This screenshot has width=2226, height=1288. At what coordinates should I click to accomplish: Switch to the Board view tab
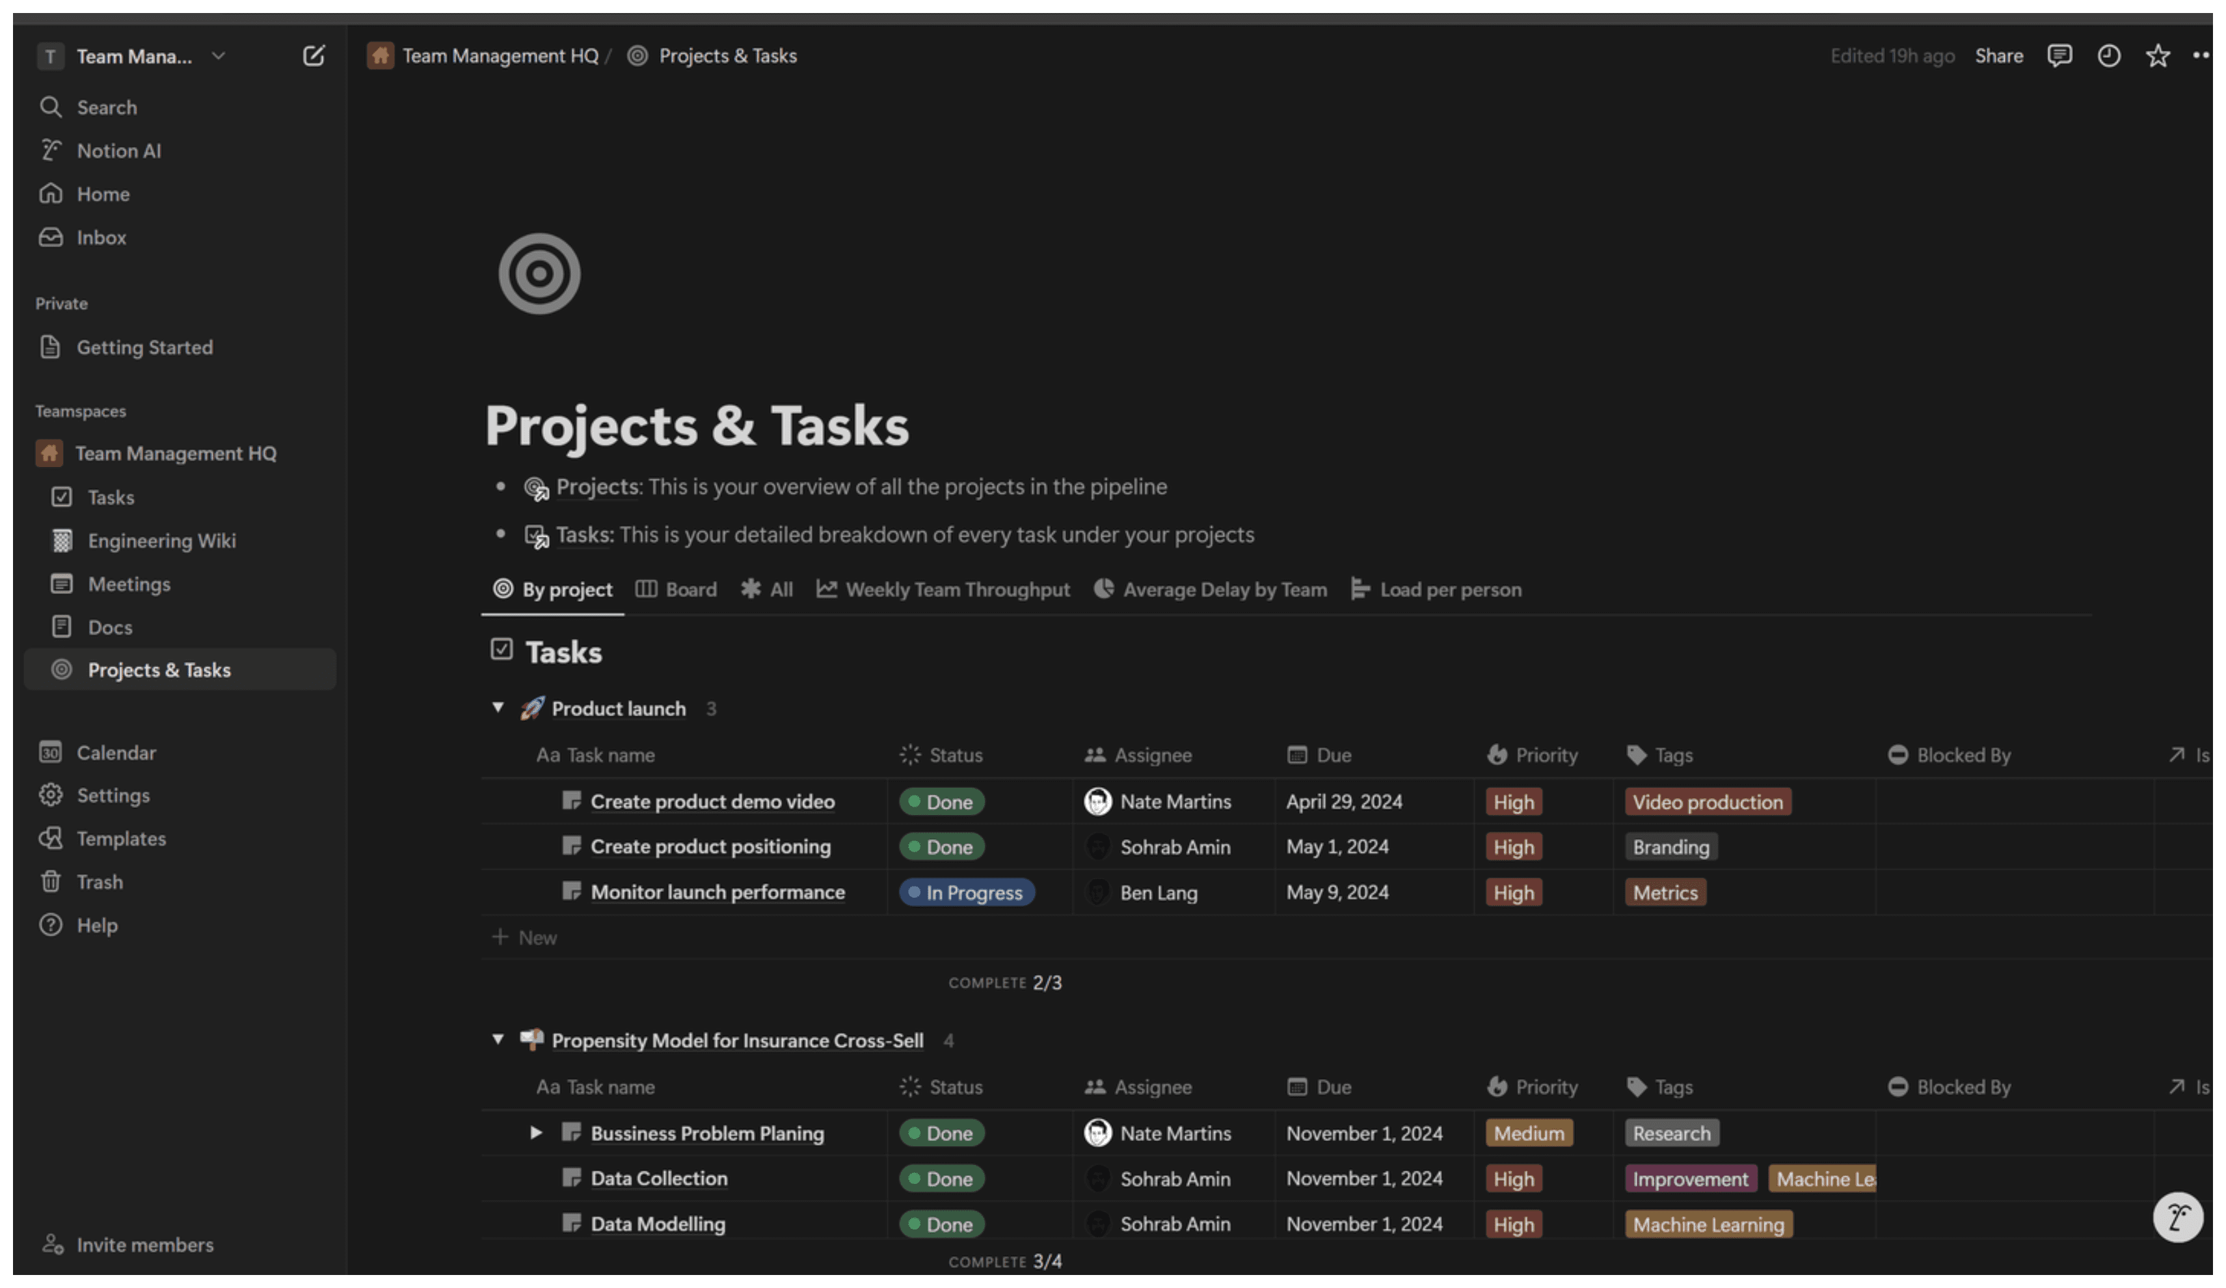click(x=688, y=589)
